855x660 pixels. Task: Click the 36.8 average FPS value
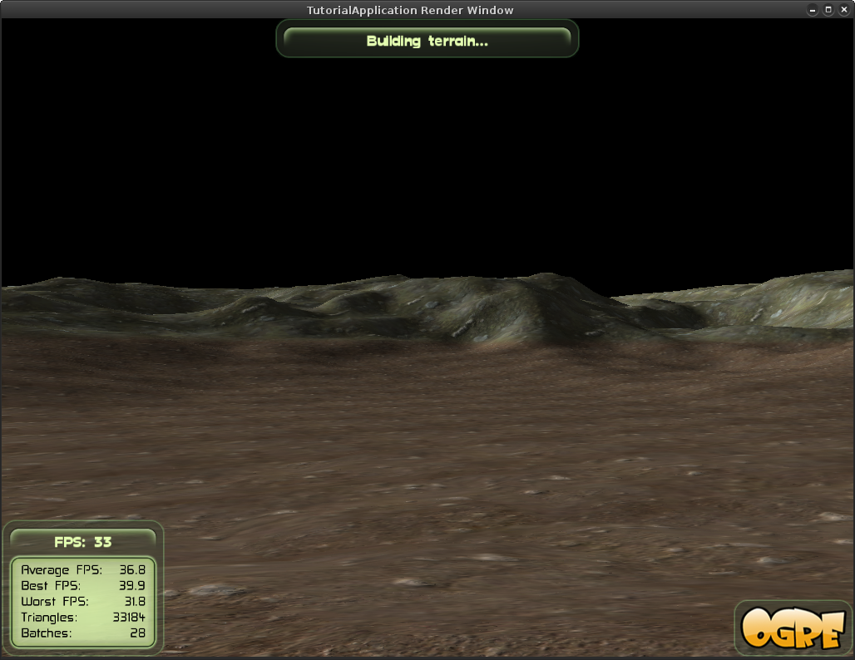pyautogui.click(x=132, y=569)
